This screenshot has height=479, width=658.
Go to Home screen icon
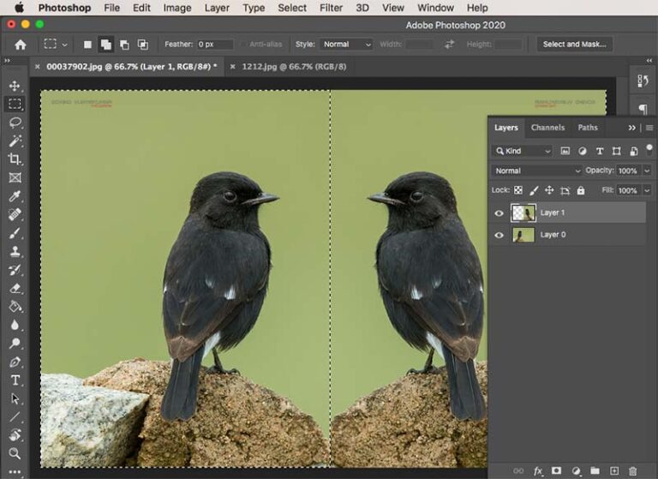tap(21, 45)
